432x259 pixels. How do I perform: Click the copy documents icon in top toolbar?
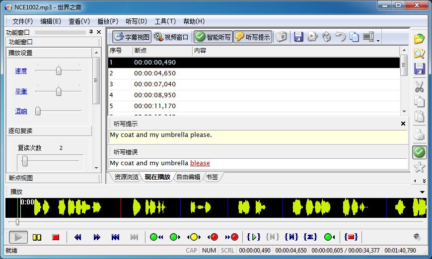tap(355, 37)
